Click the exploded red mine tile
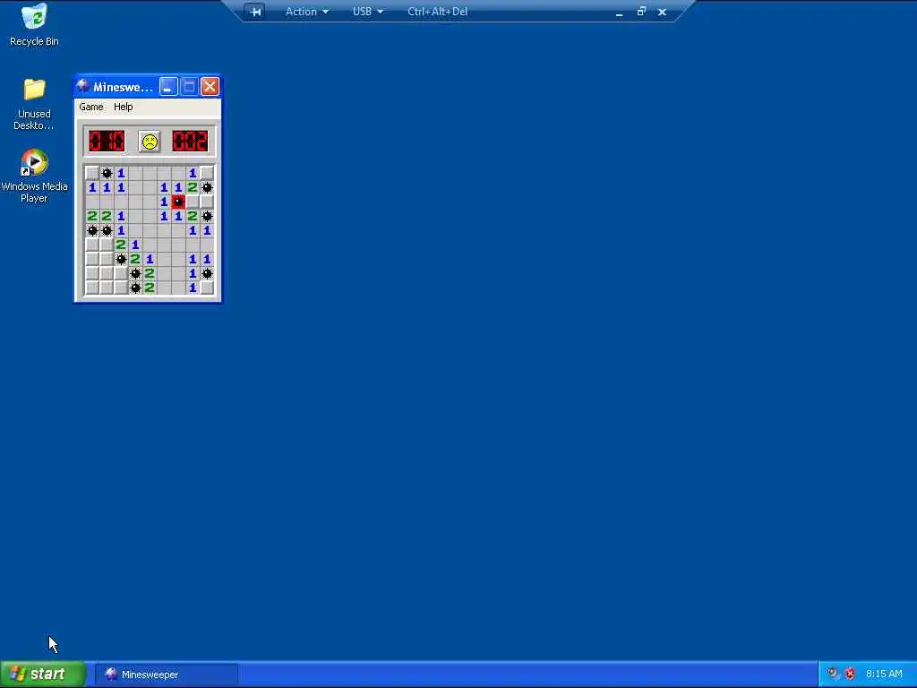 [x=178, y=202]
